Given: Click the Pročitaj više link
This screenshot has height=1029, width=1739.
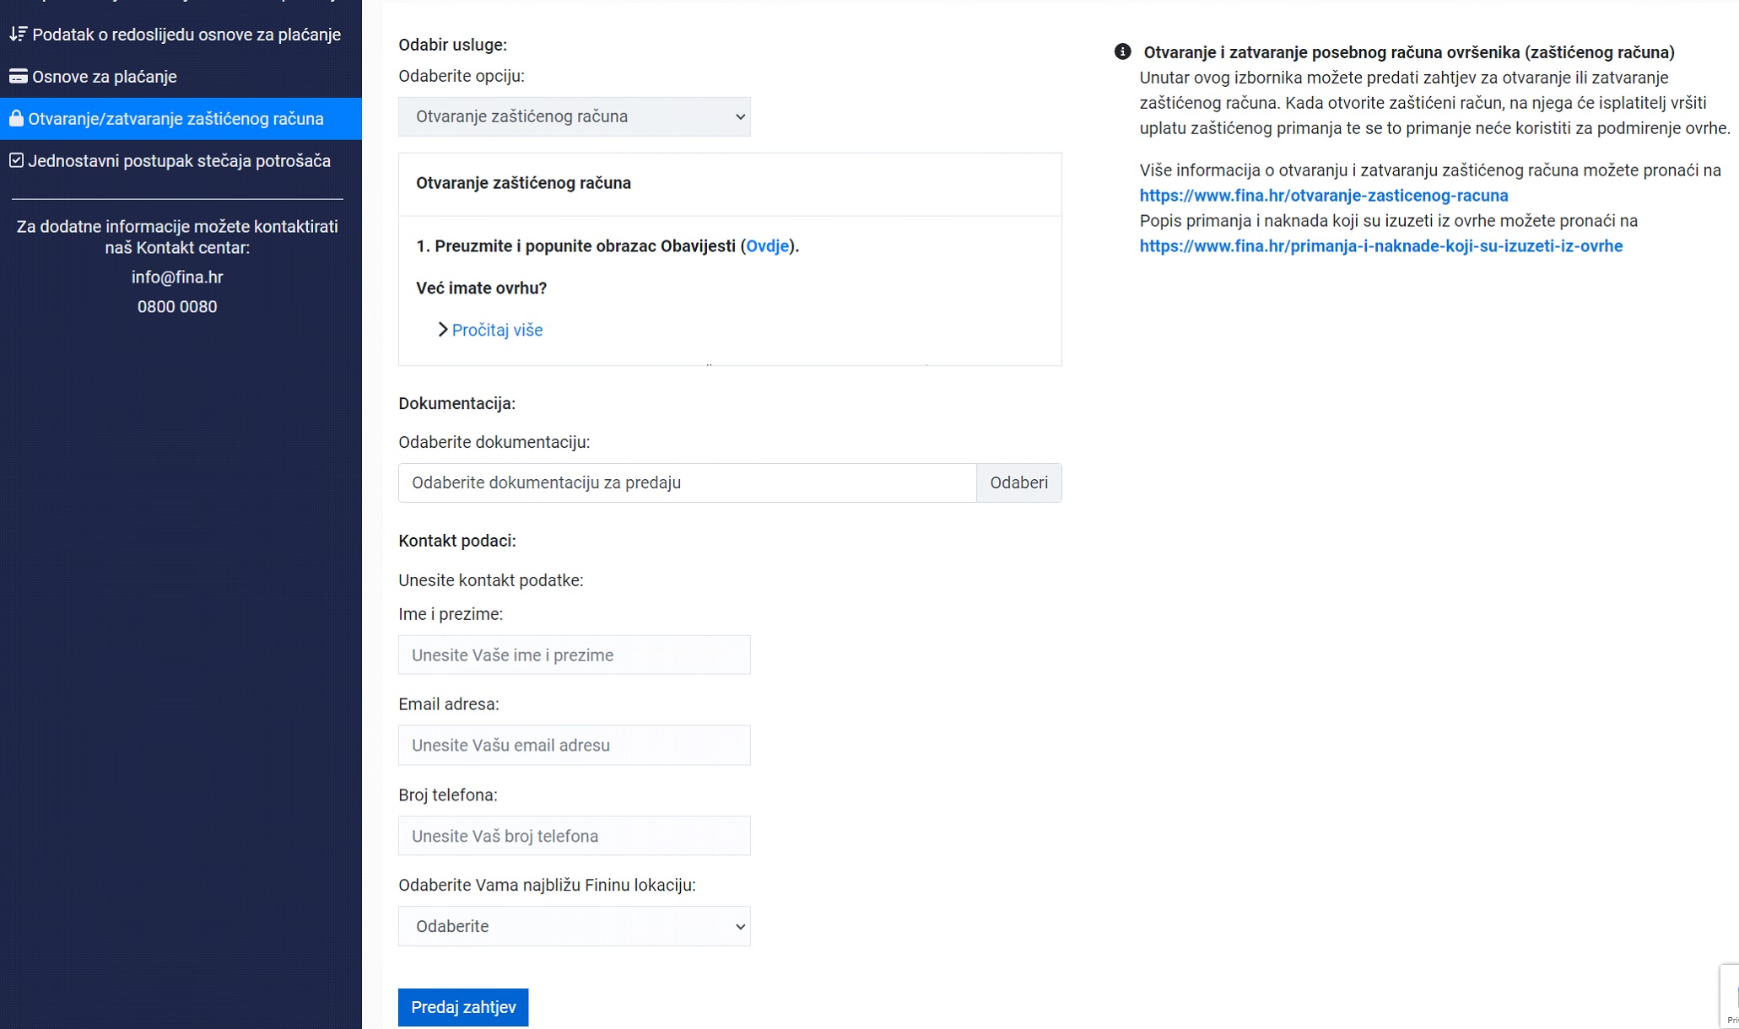Looking at the screenshot, I should 497,330.
